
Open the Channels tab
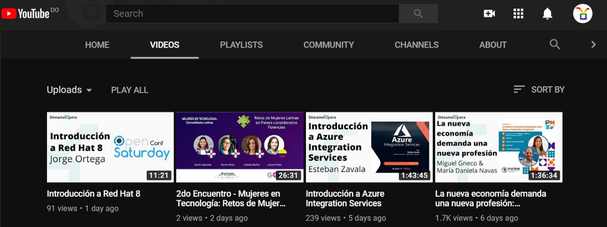[x=417, y=45]
